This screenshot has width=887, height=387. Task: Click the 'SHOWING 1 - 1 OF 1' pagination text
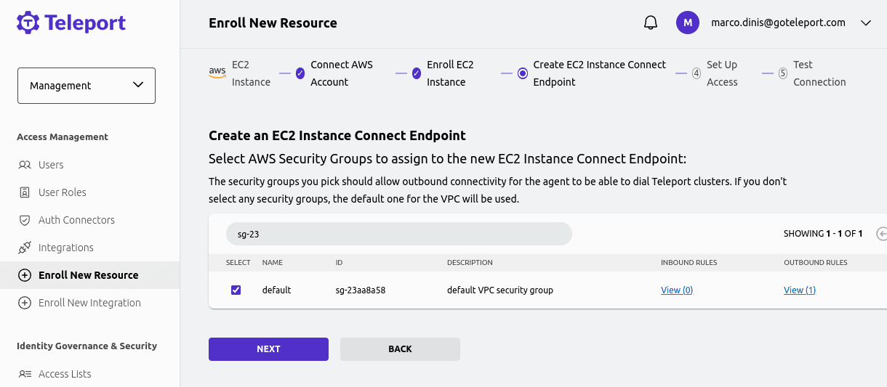click(x=823, y=234)
